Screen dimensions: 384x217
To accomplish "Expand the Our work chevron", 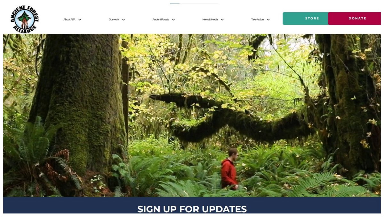I will click(x=124, y=20).
